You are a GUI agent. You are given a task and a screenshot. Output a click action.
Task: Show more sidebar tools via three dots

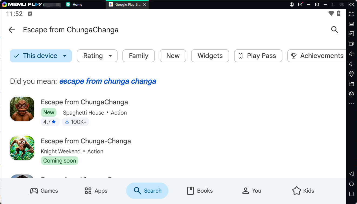click(351, 104)
